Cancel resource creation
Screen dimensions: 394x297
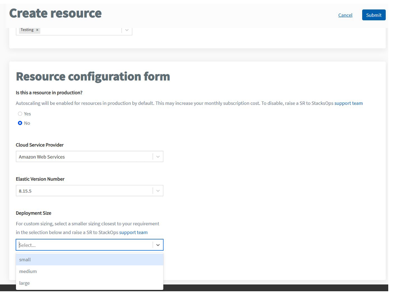point(345,15)
